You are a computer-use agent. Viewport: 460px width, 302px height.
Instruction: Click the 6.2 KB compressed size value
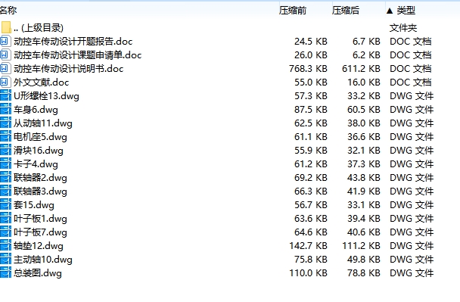point(366,55)
